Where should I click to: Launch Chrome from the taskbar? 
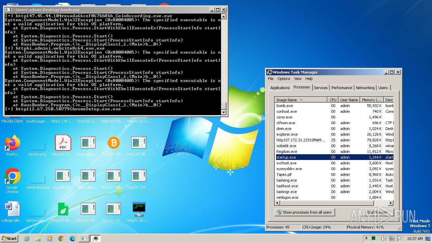click(x=61, y=239)
